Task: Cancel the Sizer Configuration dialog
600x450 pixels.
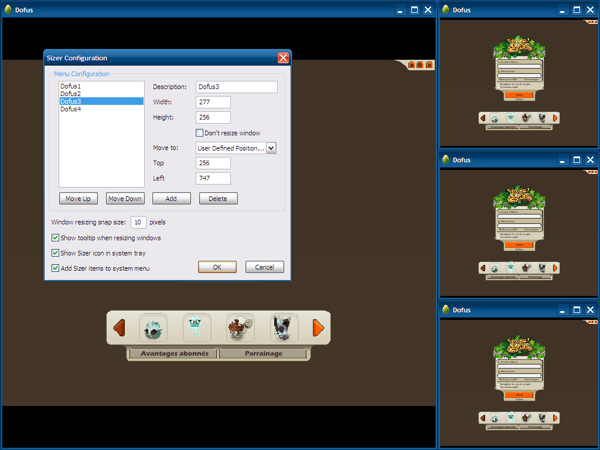Action: click(x=264, y=267)
